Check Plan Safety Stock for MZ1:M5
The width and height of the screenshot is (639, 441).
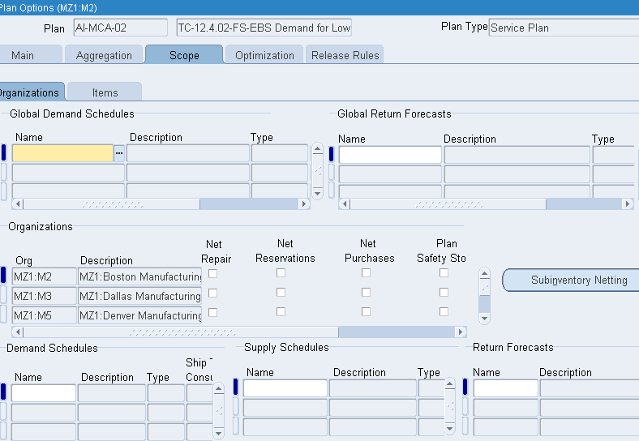pyautogui.click(x=444, y=312)
